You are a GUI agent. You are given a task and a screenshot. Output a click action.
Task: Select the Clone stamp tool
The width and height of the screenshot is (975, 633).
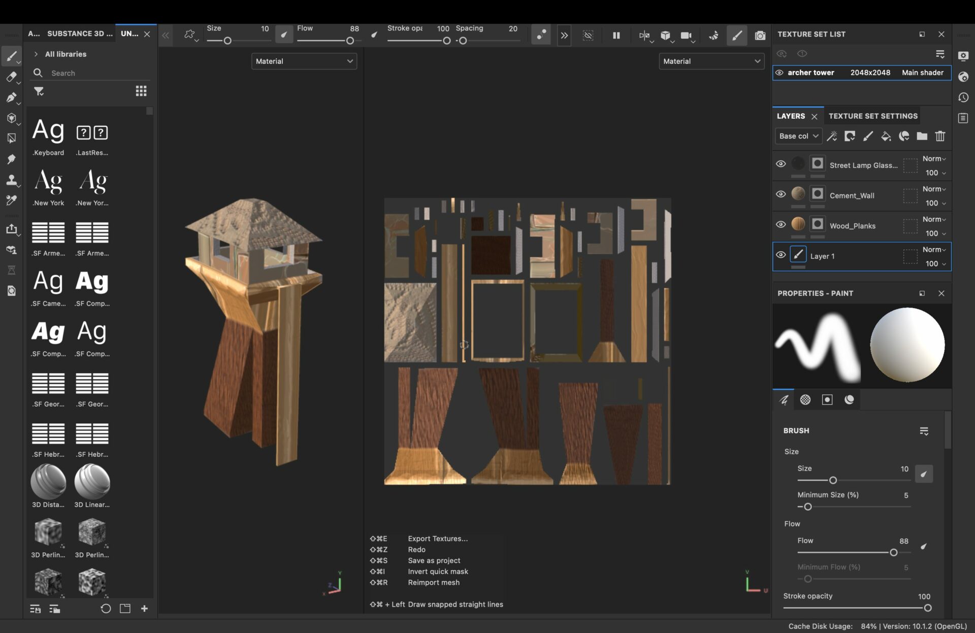click(11, 180)
